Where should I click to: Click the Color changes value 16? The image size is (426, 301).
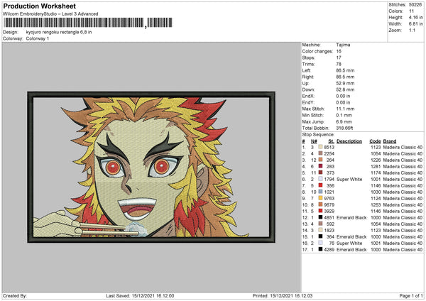[339, 51]
